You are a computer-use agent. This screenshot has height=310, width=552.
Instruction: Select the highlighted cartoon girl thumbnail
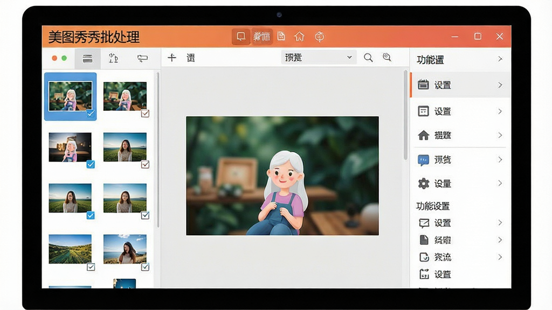(71, 96)
